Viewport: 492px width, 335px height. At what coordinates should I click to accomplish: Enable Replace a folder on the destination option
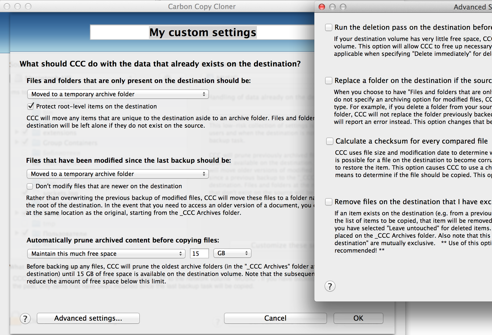coord(329,81)
